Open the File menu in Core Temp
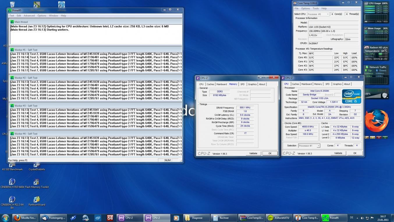This screenshot has height=222, width=394. pos(297,8)
